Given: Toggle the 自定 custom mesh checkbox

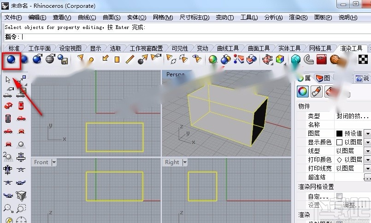Looking at the screenshot, I should coord(339,196).
